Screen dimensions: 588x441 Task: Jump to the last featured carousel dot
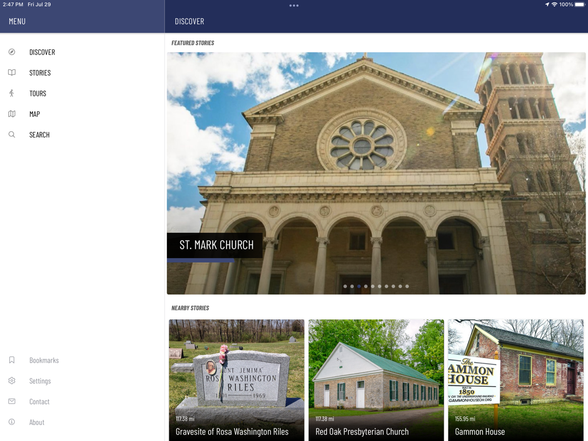(x=407, y=286)
